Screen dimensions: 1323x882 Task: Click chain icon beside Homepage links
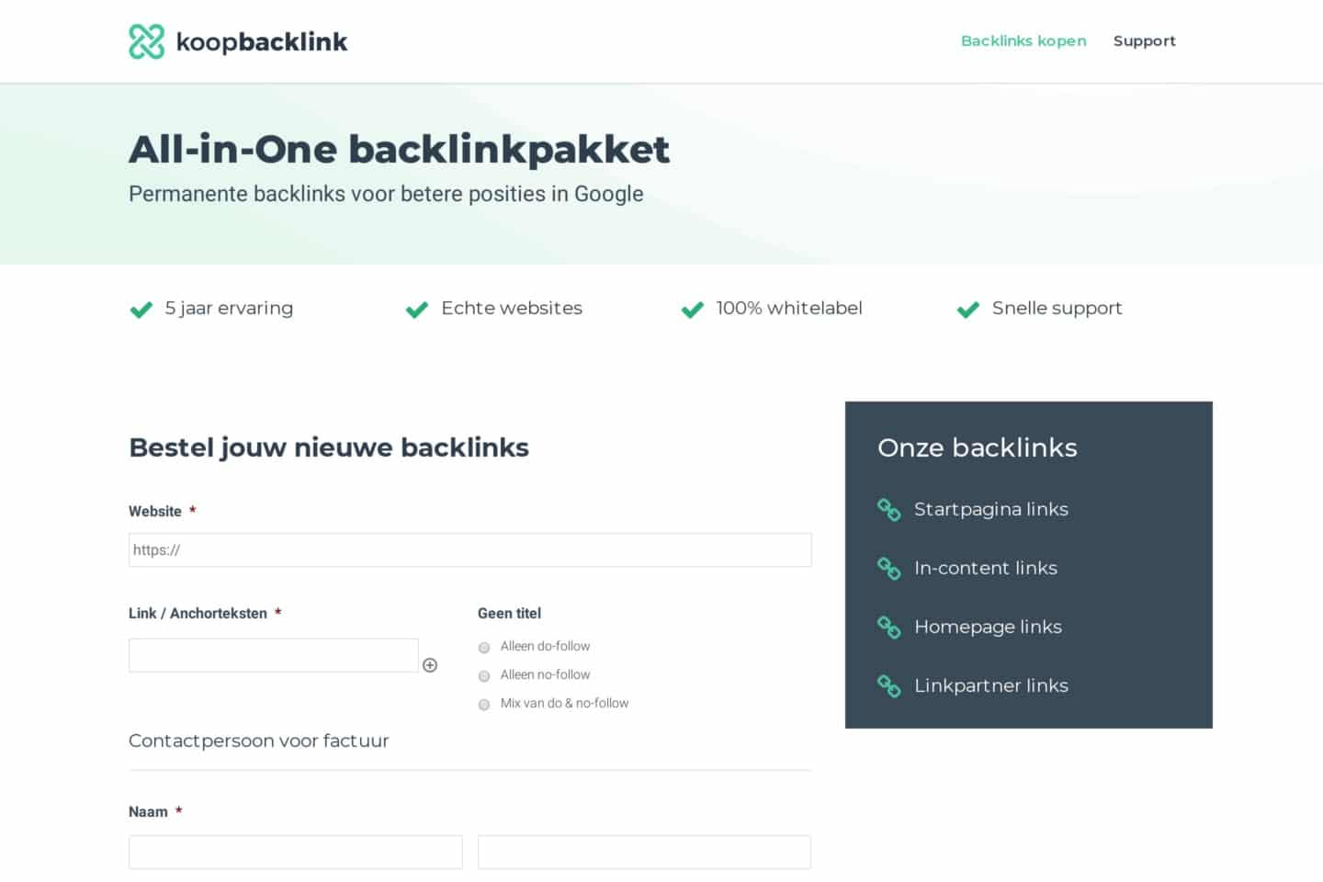pyautogui.click(x=888, y=628)
